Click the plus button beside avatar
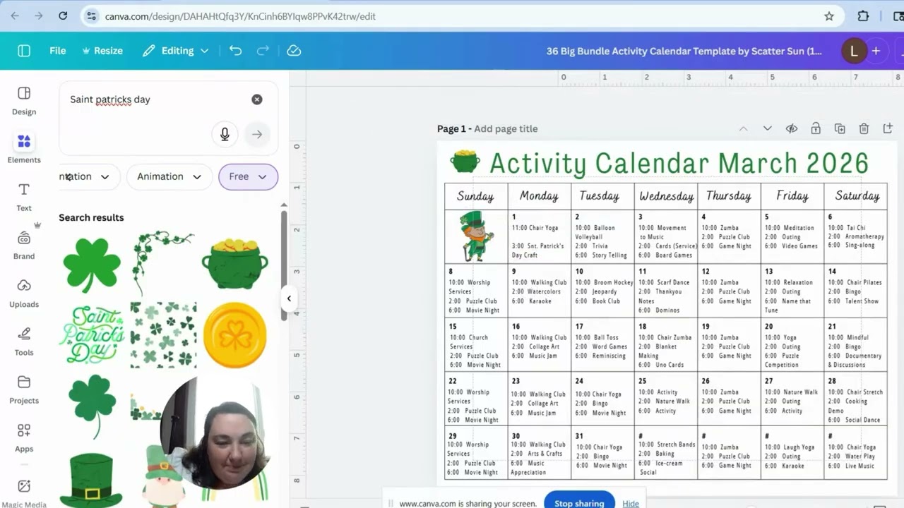Viewport: 904px width, 508px height. [876, 51]
